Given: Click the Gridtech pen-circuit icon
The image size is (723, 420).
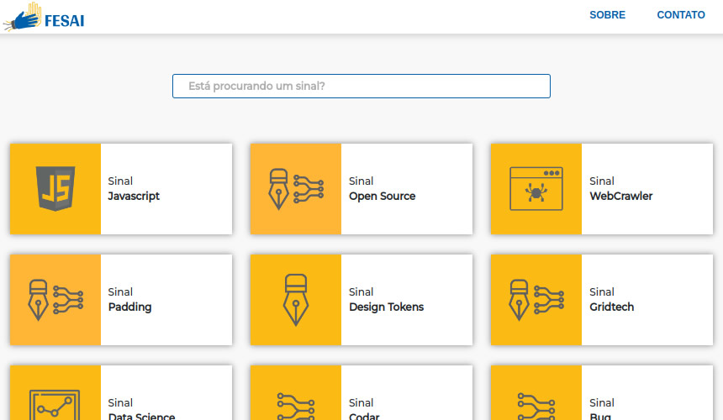Looking at the screenshot, I should click(536, 300).
